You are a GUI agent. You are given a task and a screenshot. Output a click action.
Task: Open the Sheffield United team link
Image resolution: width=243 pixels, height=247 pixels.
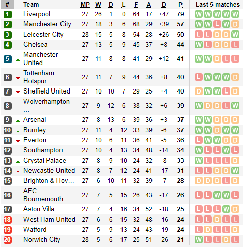tap(47, 91)
